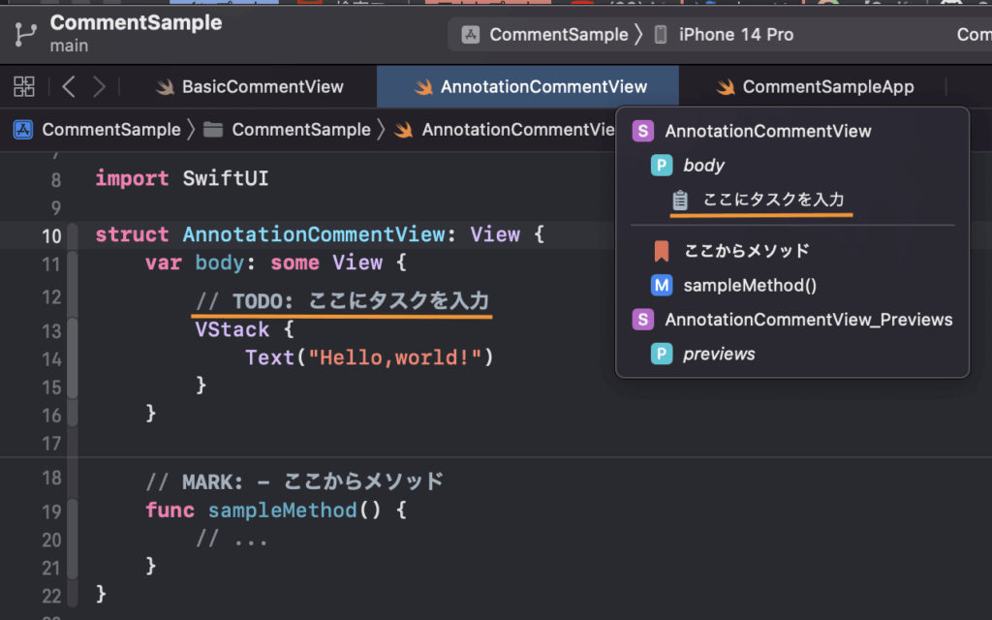This screenshot has width=992, height=620.
Task: Select body property in symbol popup
Action: tap(703, 165)
